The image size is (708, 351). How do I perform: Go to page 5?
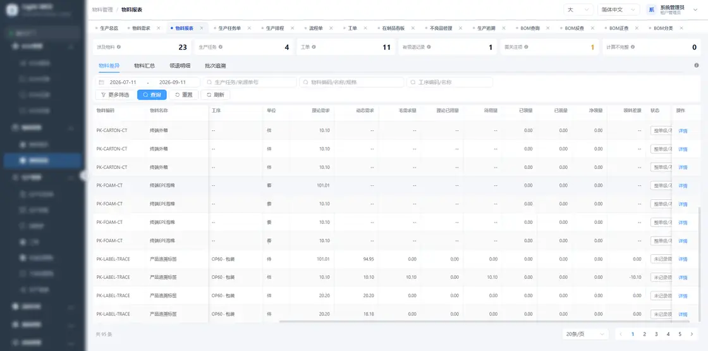tap(680, 335)
